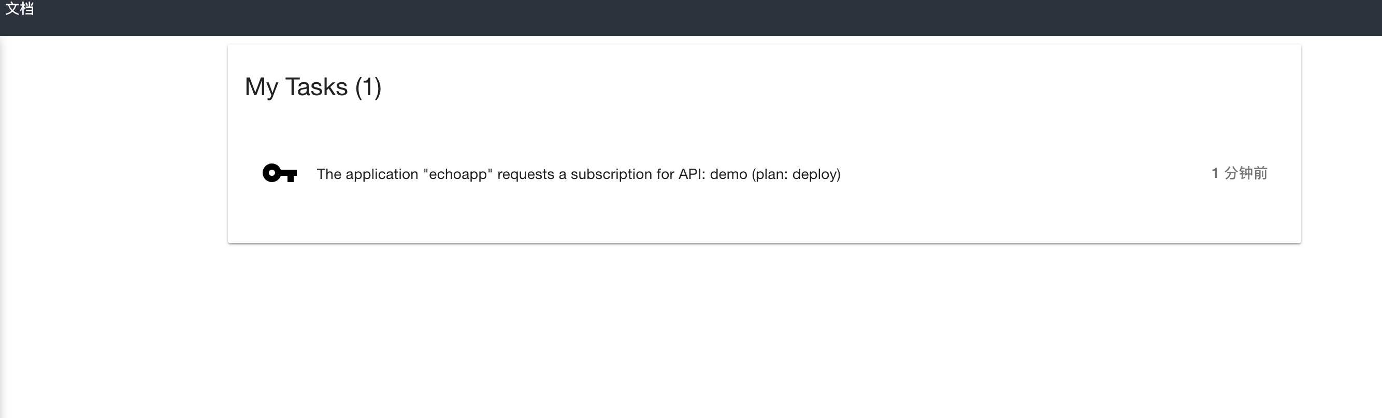Select the My Tasks (1) heading
Viewport: 1382px width, 418px height.
(x=313, y=87)
